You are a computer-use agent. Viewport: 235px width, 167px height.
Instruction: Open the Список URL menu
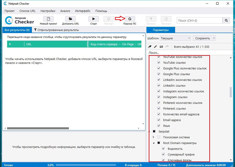click(27, 11)
